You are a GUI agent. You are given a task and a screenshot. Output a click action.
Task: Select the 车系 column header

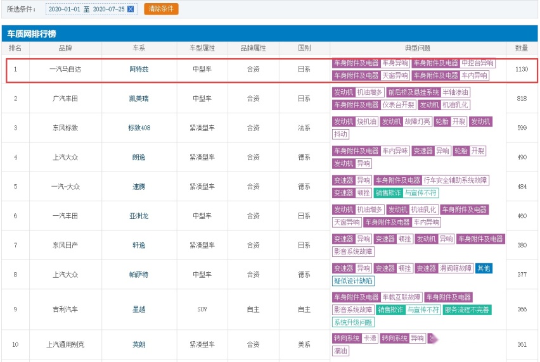(x=139, y=48)
